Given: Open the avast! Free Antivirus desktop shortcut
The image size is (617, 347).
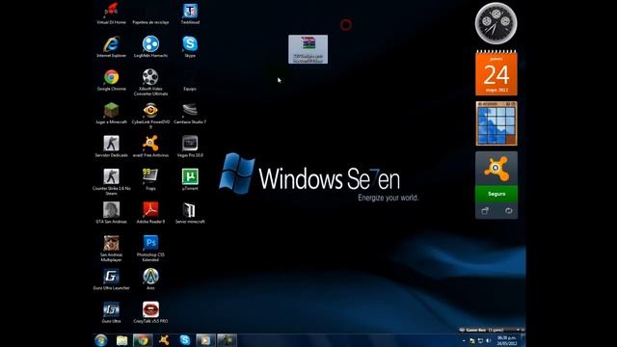Looking at the screenshot, I should pyautogui.click(x=150, y=147).
